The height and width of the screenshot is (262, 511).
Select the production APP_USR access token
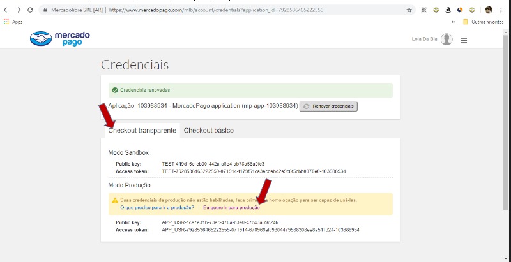tap(261, 230)
